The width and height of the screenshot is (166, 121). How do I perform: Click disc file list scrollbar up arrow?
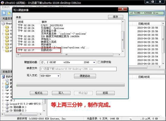[163, 24]
